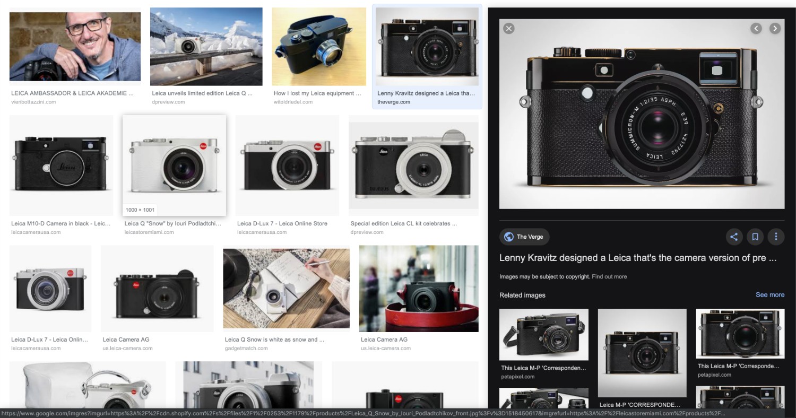796x418 pixels.
Task: Open the large Leica preview image
Action: pyautogui.click(x=642, y=114)
